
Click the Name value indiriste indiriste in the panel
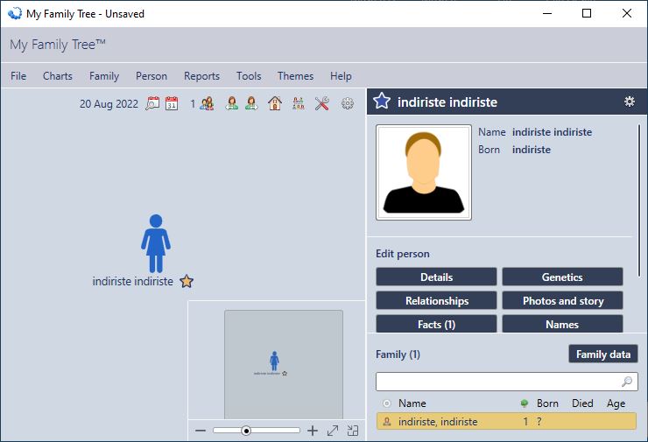pos(552,132)
